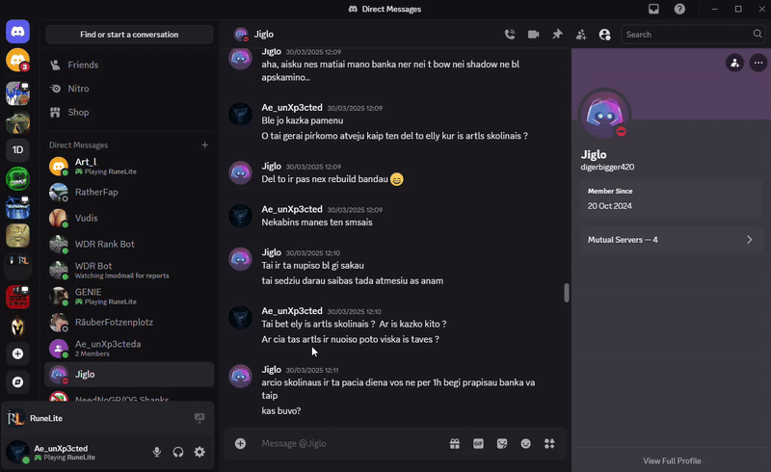Open the emoji picker

point(525,444)
